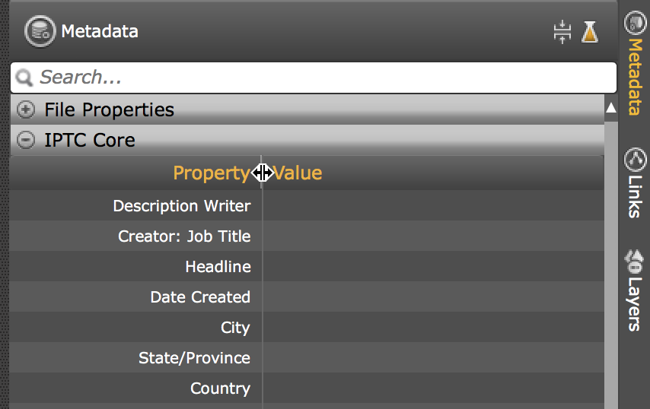Click the Search input field
Image resolution: width=650 pixels, height=409 pixels.
(x=320, y=78)
